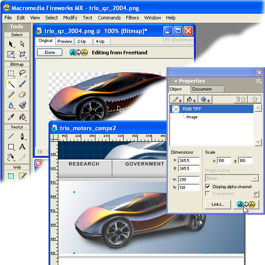The width and height of the screenshot is (265, 265).
Task: Choose the Crop tool
Action: tap(23, 54)
